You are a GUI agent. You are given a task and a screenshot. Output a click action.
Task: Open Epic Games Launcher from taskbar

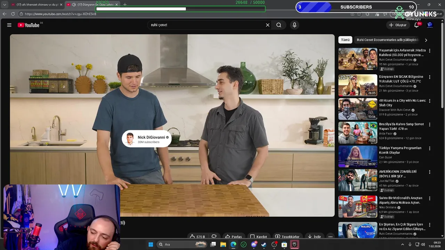(294, 244)
